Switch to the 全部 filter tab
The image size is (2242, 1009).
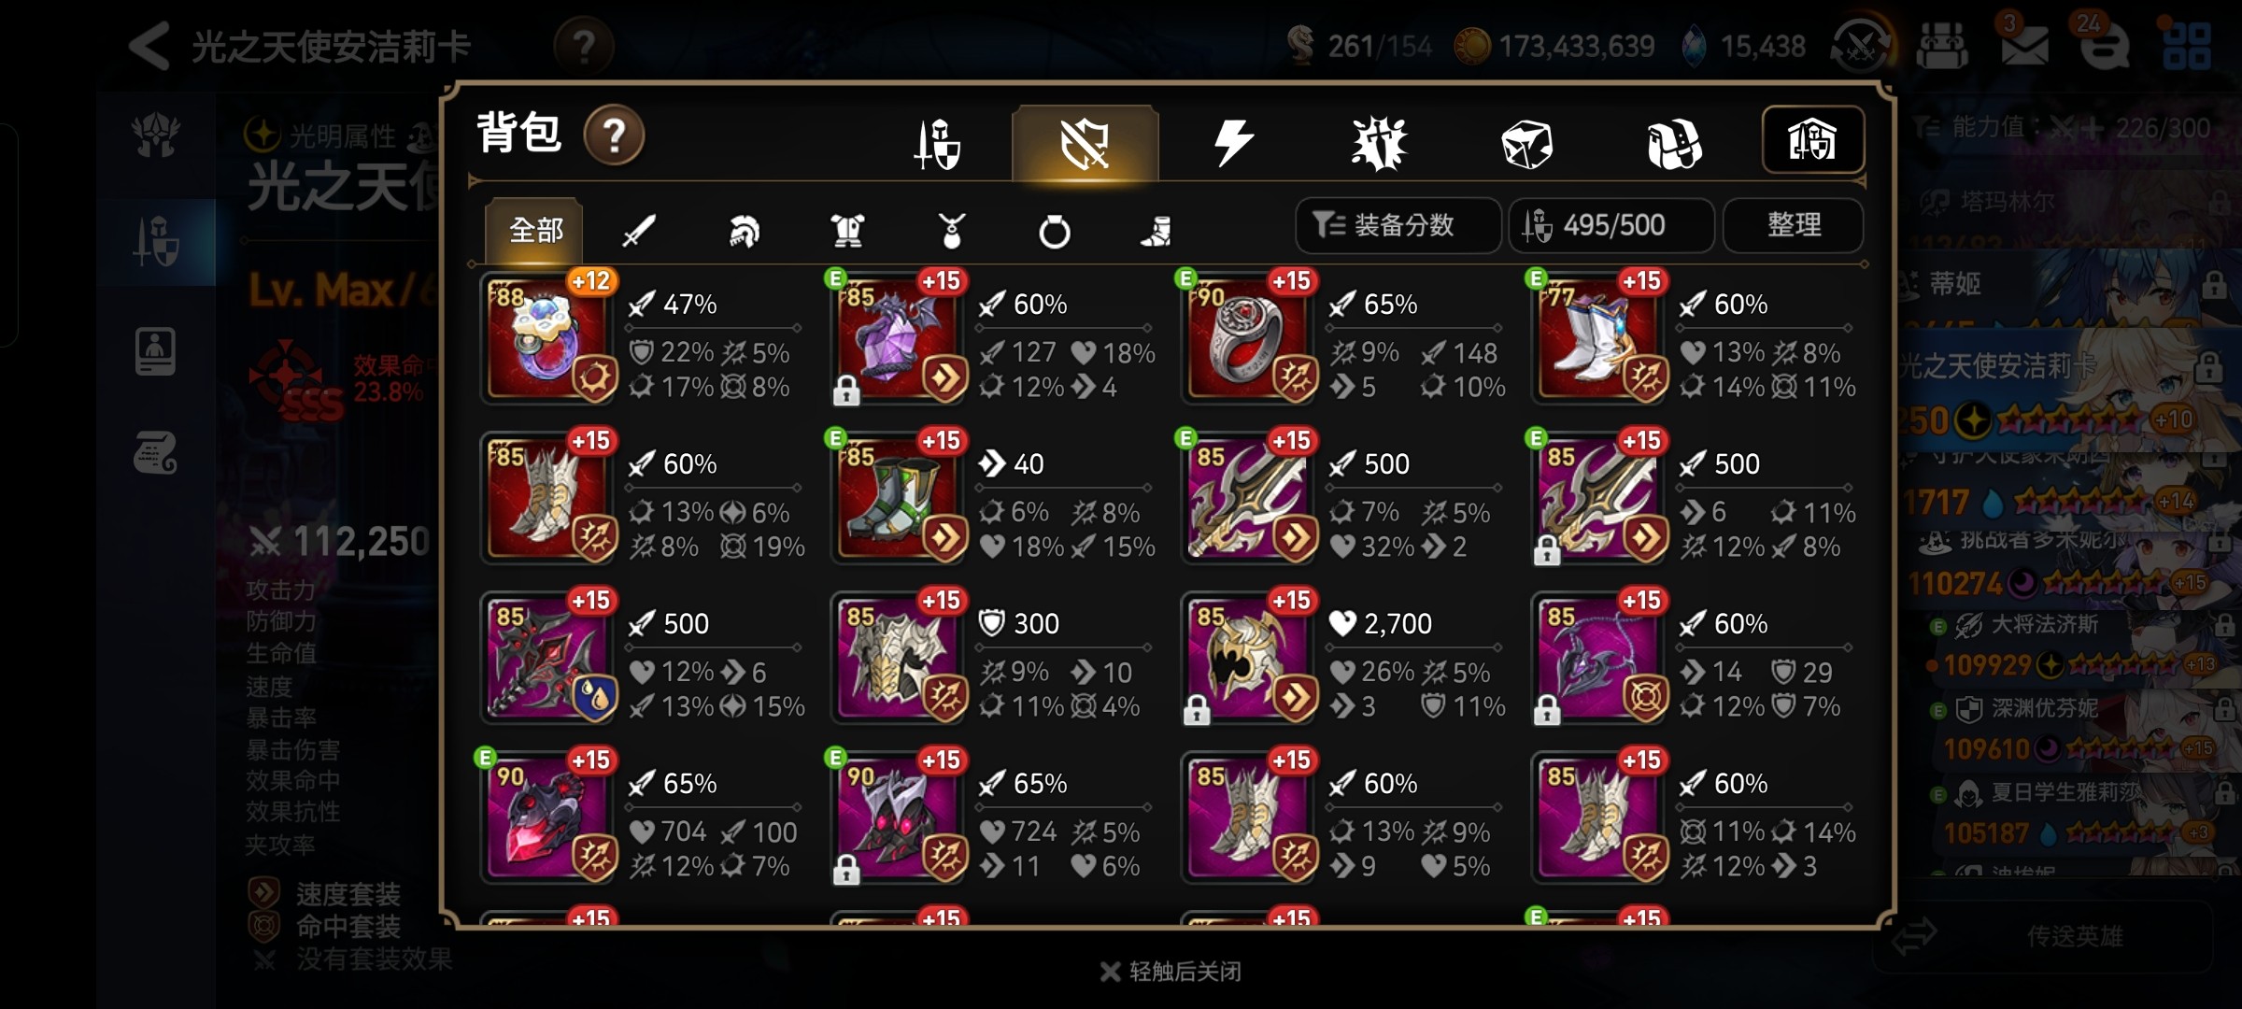tap(534, 229)
